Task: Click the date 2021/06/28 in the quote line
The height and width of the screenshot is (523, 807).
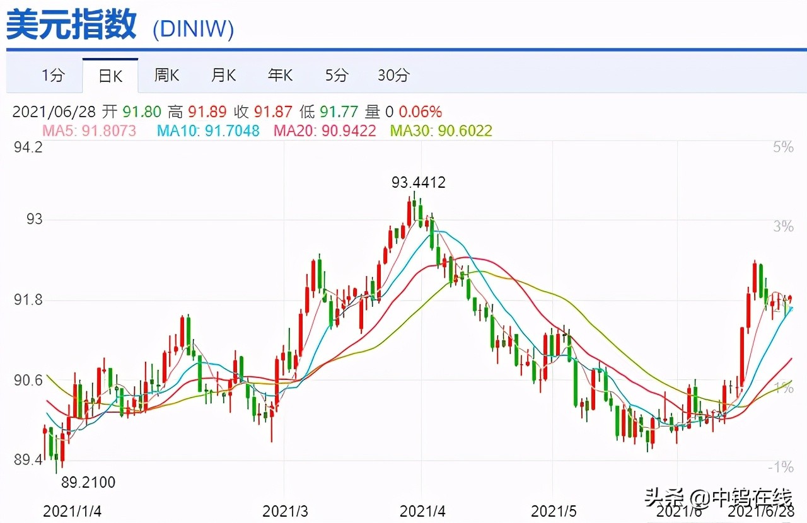Action: (x=54, y=112)
